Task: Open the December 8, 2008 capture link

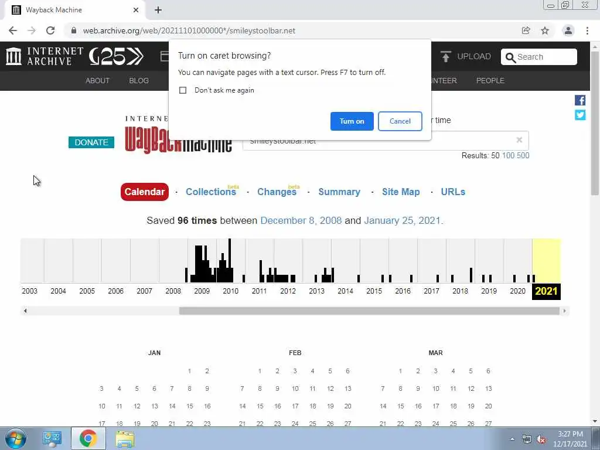Action: [301, 221]
